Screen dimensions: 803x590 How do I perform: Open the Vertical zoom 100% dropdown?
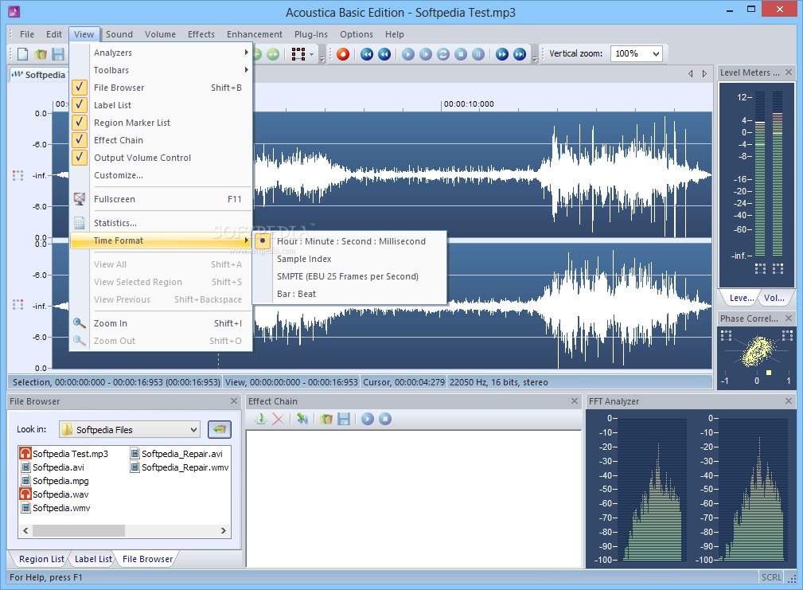pos(656,54)
